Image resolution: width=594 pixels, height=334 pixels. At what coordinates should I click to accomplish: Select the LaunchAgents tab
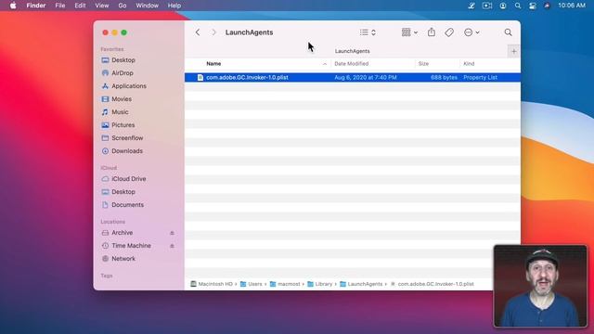tap(352, 51)
